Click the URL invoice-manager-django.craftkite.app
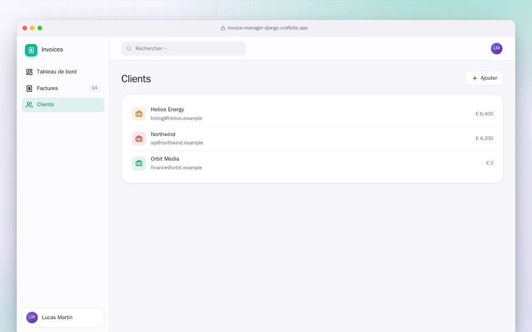 (268, 28)
